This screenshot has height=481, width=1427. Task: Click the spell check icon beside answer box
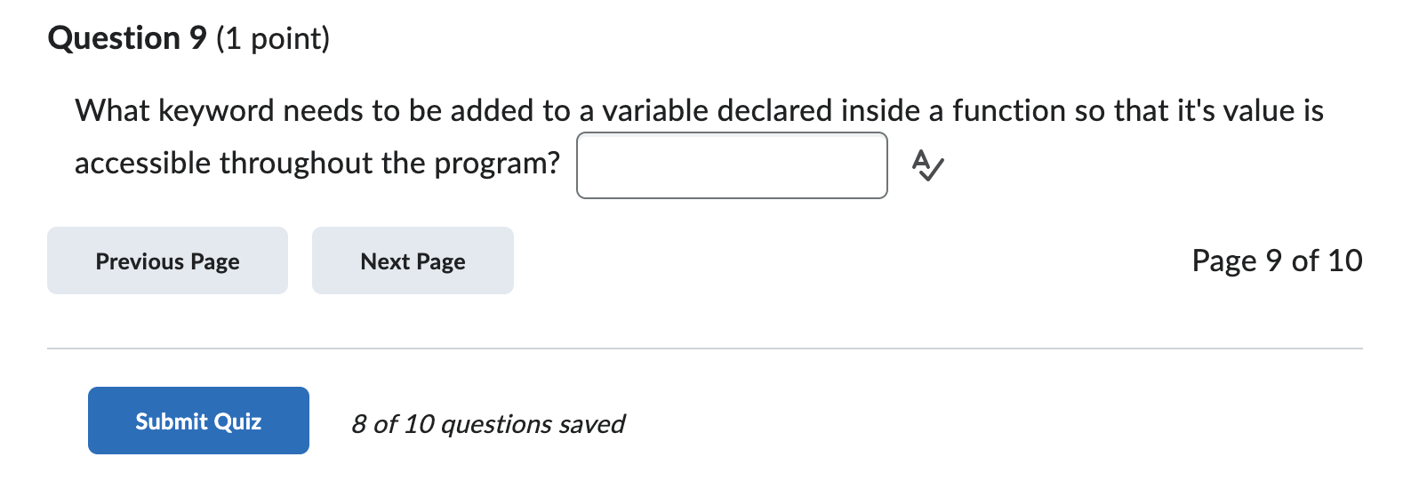(927, 165)
